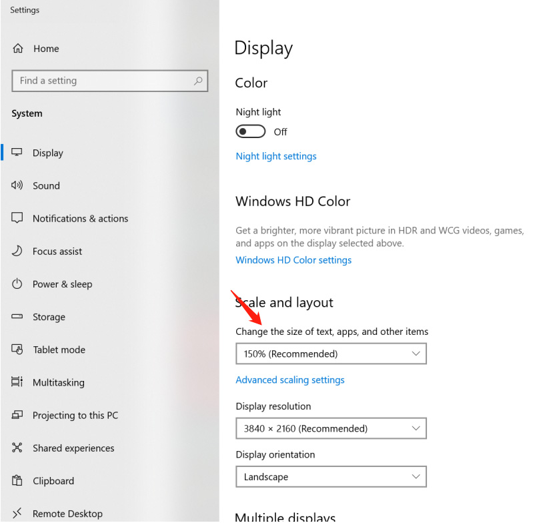Open Tablet mode settings
The image size is (553, 523).
pyautogui.click(x=59, y=350)
